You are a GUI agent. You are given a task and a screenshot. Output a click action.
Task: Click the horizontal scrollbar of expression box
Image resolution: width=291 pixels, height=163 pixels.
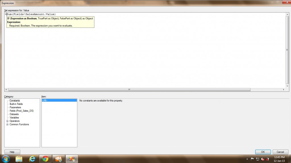click(x=129, y=90)
